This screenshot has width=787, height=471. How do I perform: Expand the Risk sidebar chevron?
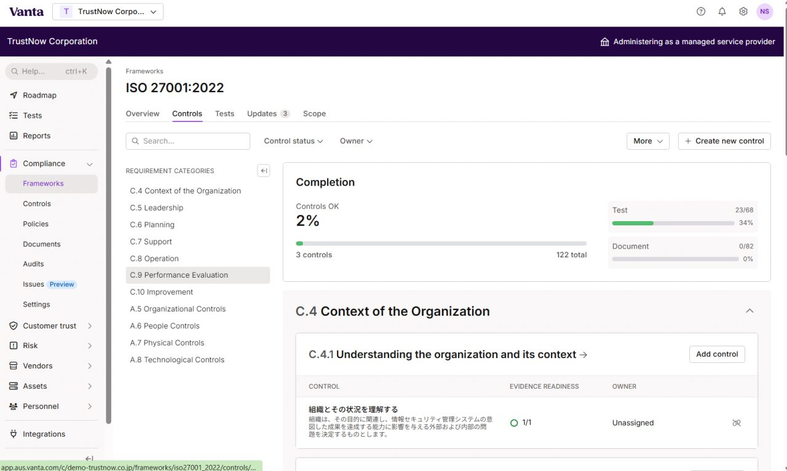pyautogui.click(x=90, y=346)
